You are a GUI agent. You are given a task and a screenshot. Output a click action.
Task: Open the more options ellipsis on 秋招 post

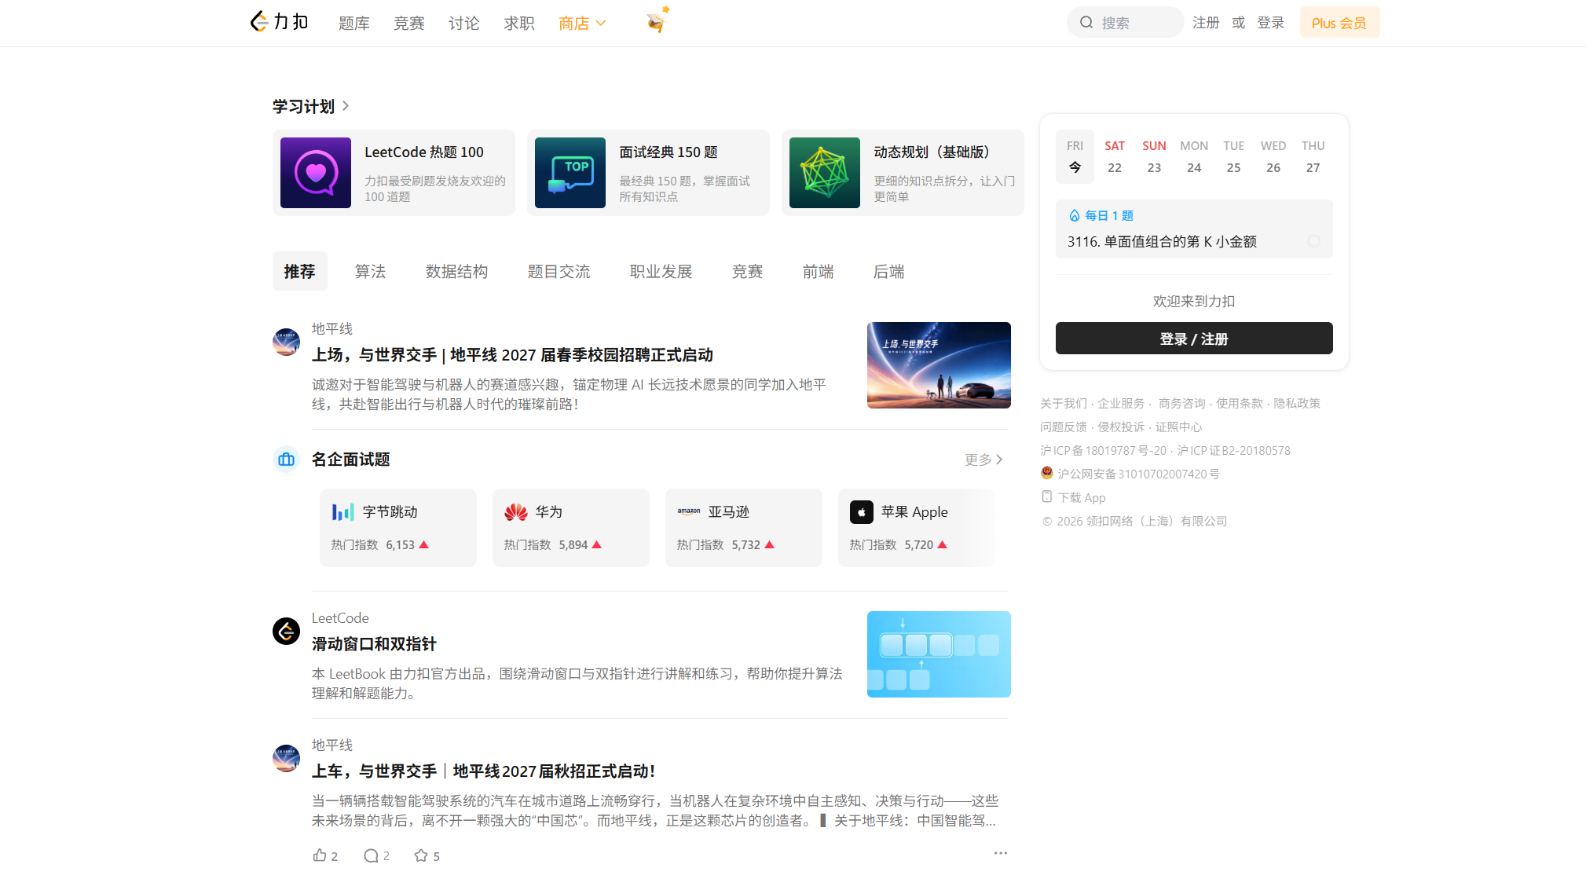1000,853
